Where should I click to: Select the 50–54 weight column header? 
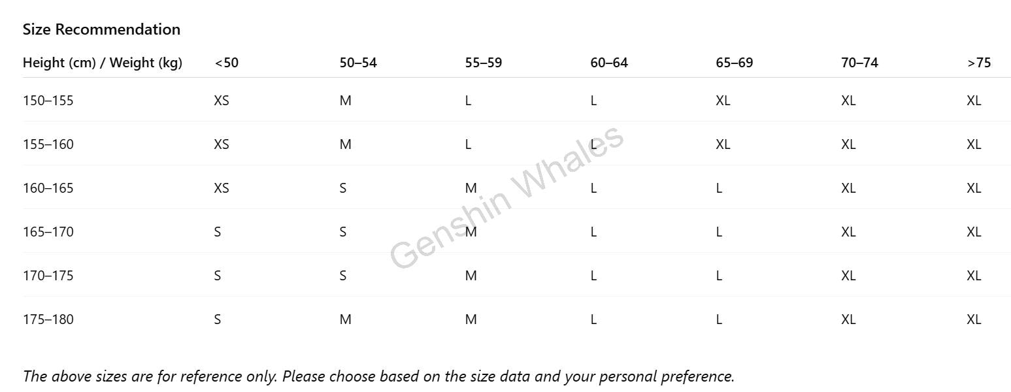pyautogui.click(x=358, y=63)
